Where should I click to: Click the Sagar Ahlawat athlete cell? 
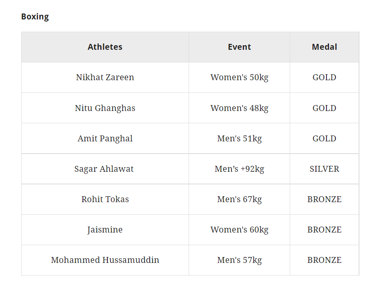tap(104, 169)
